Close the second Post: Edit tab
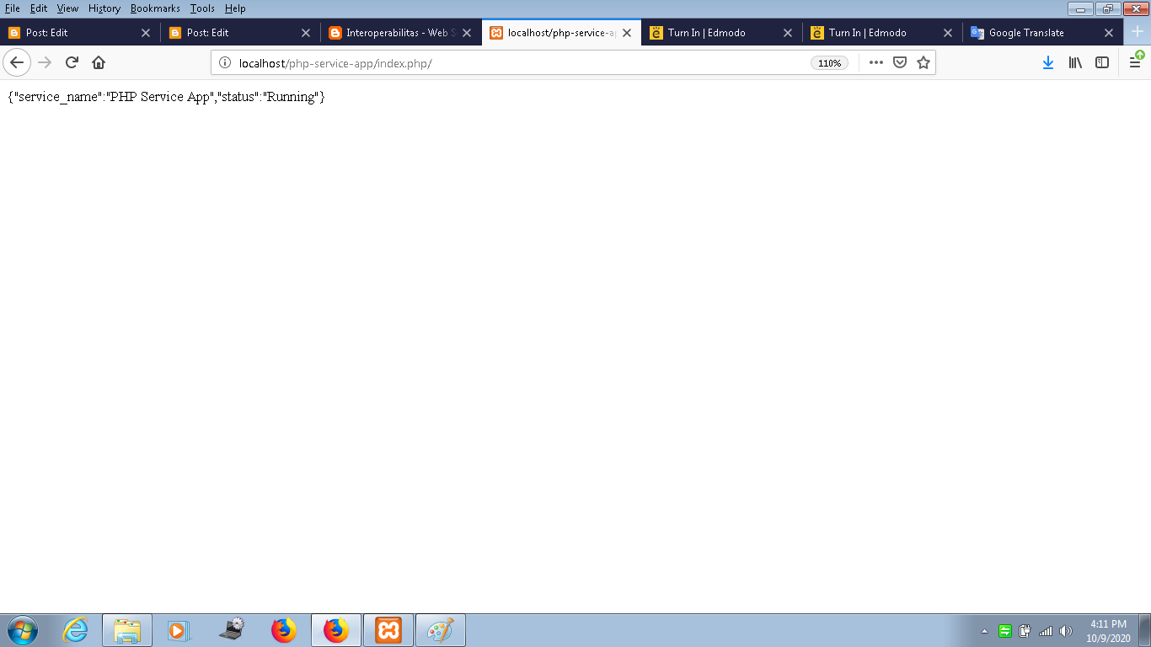This screenshot has width=1151, height=647. [306, 33]
